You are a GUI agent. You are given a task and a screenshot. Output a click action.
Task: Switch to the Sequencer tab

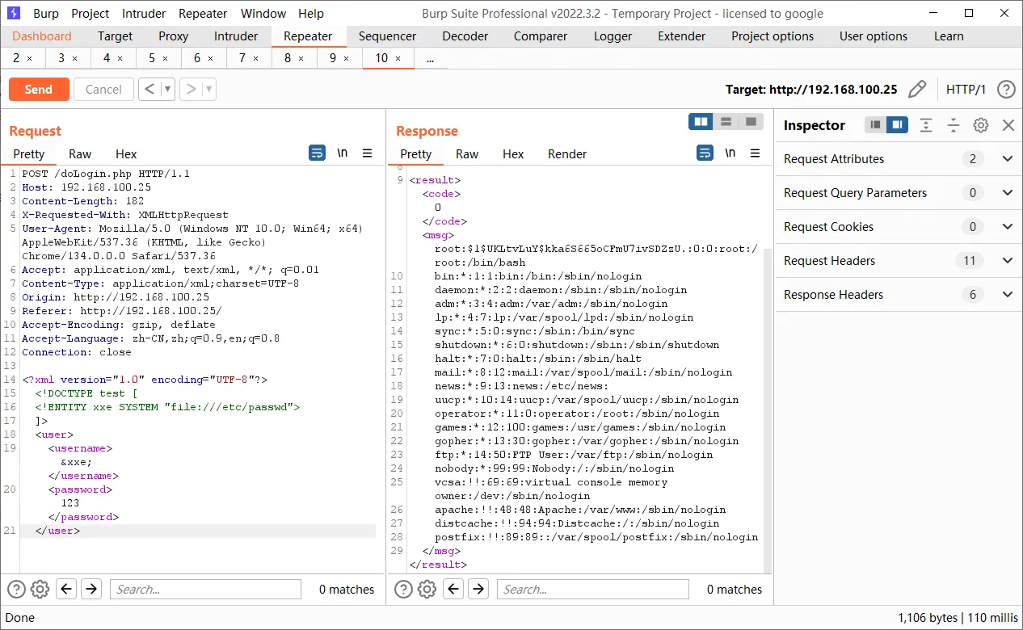click(388, 36)
